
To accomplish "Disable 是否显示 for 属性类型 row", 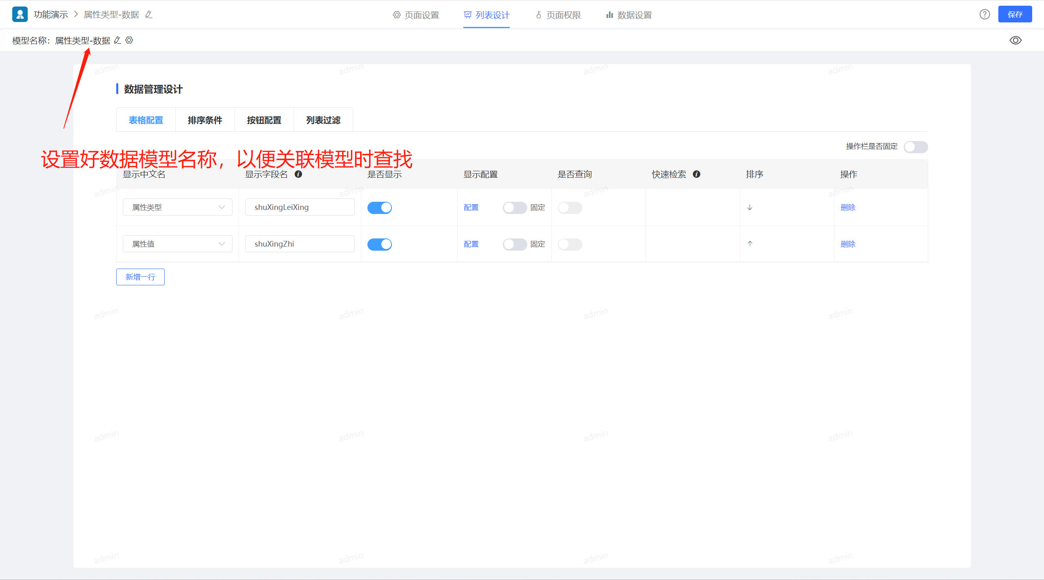I will [379, 208].
